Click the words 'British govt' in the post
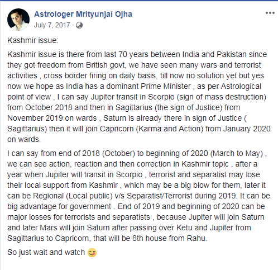Image resolution: width=278 pixels, height=270 pixels. coord(106,65)
